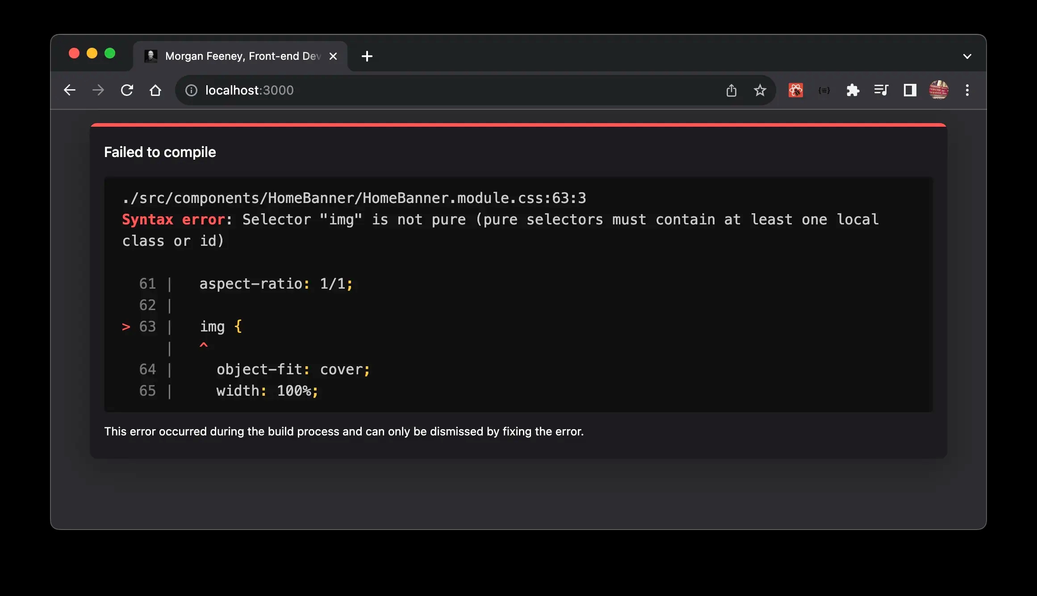
Task: Click the tab's favicon portrait
Action: [151, 56]
